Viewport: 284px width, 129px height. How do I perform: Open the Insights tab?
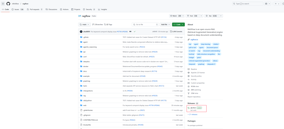(103, 9)
